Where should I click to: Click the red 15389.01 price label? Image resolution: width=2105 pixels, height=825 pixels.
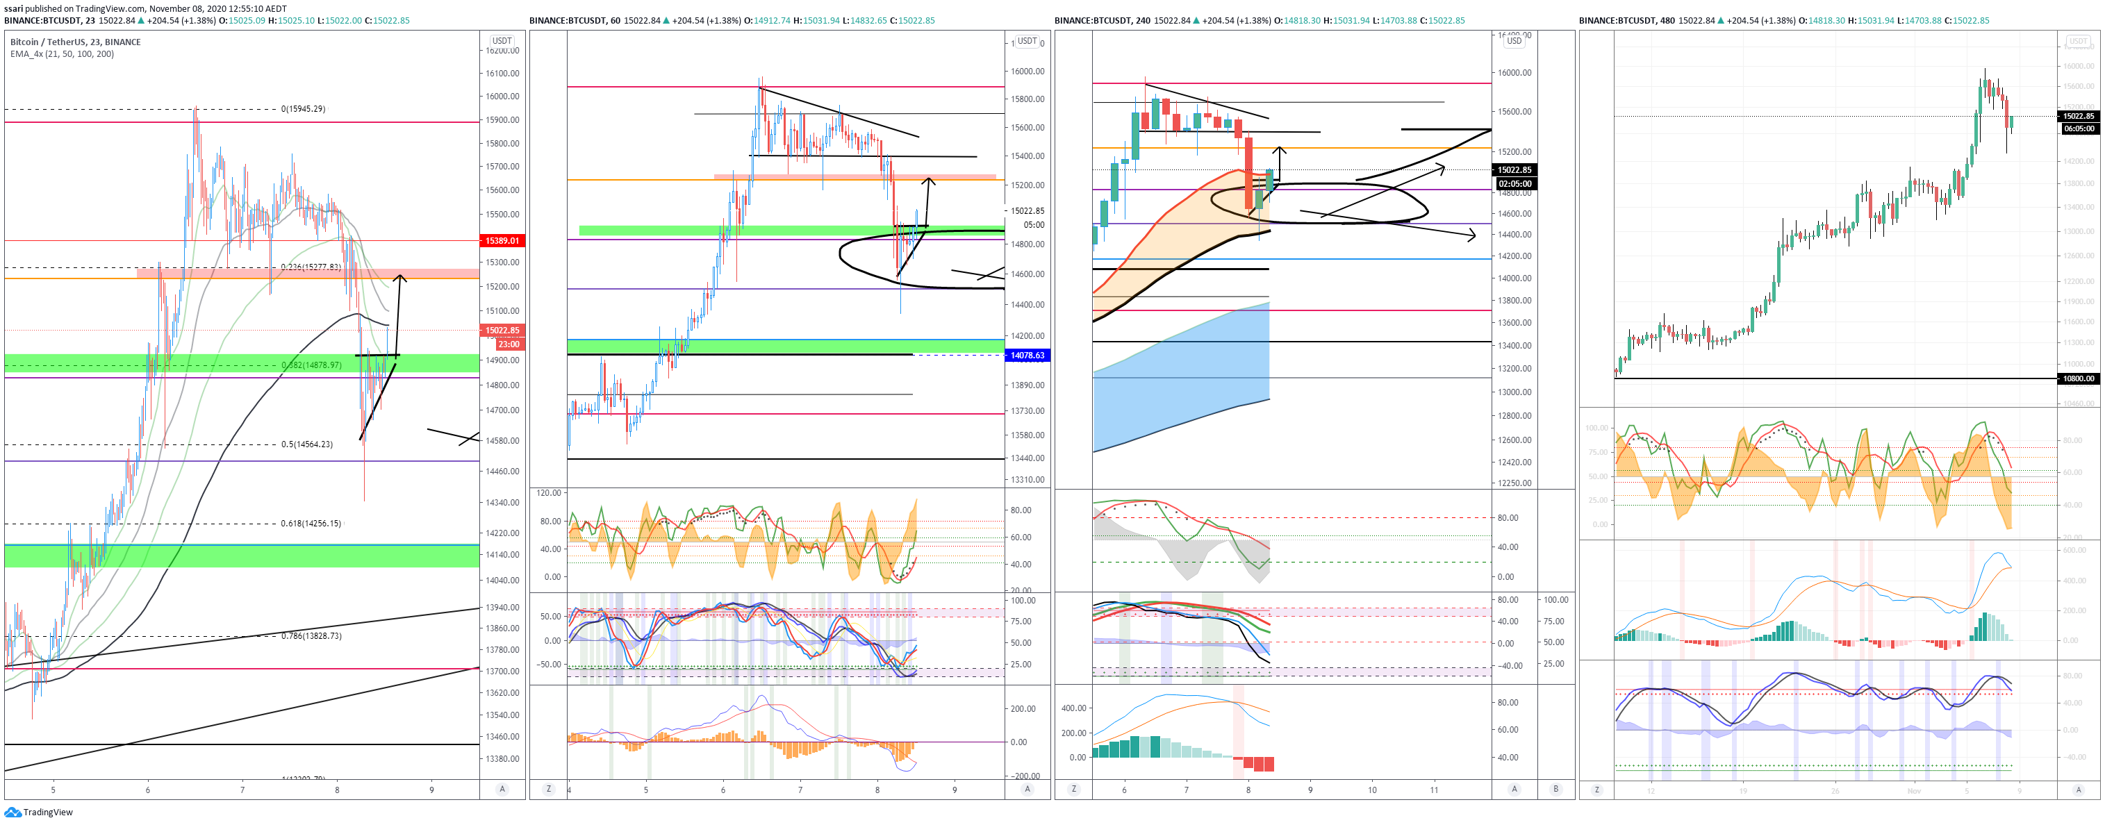point(502,241)
